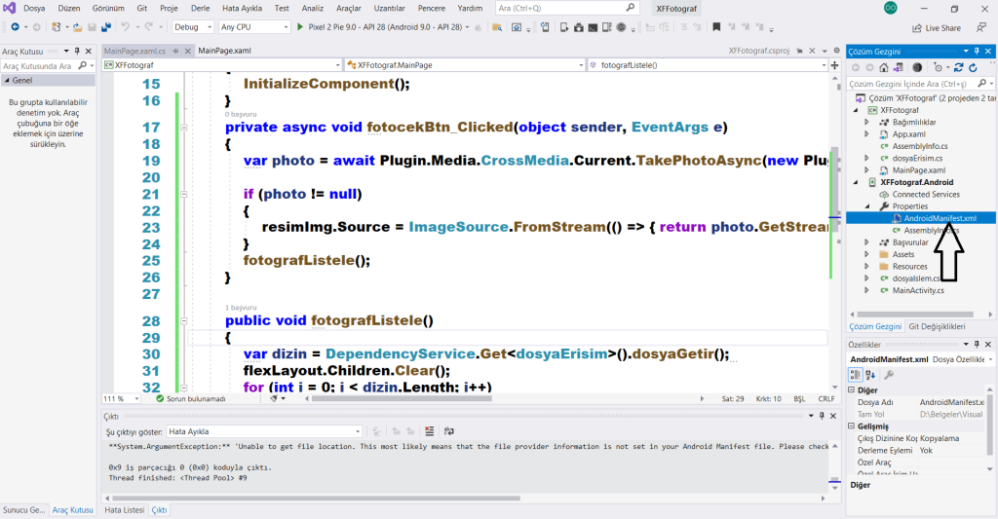Pin the Araç Kutusu panel with pushpin
The image size is (998, 519).
tap(77, 50)
